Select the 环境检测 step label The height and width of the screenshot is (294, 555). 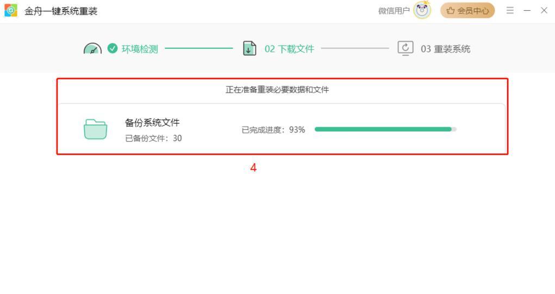click(x=140, y=49)
